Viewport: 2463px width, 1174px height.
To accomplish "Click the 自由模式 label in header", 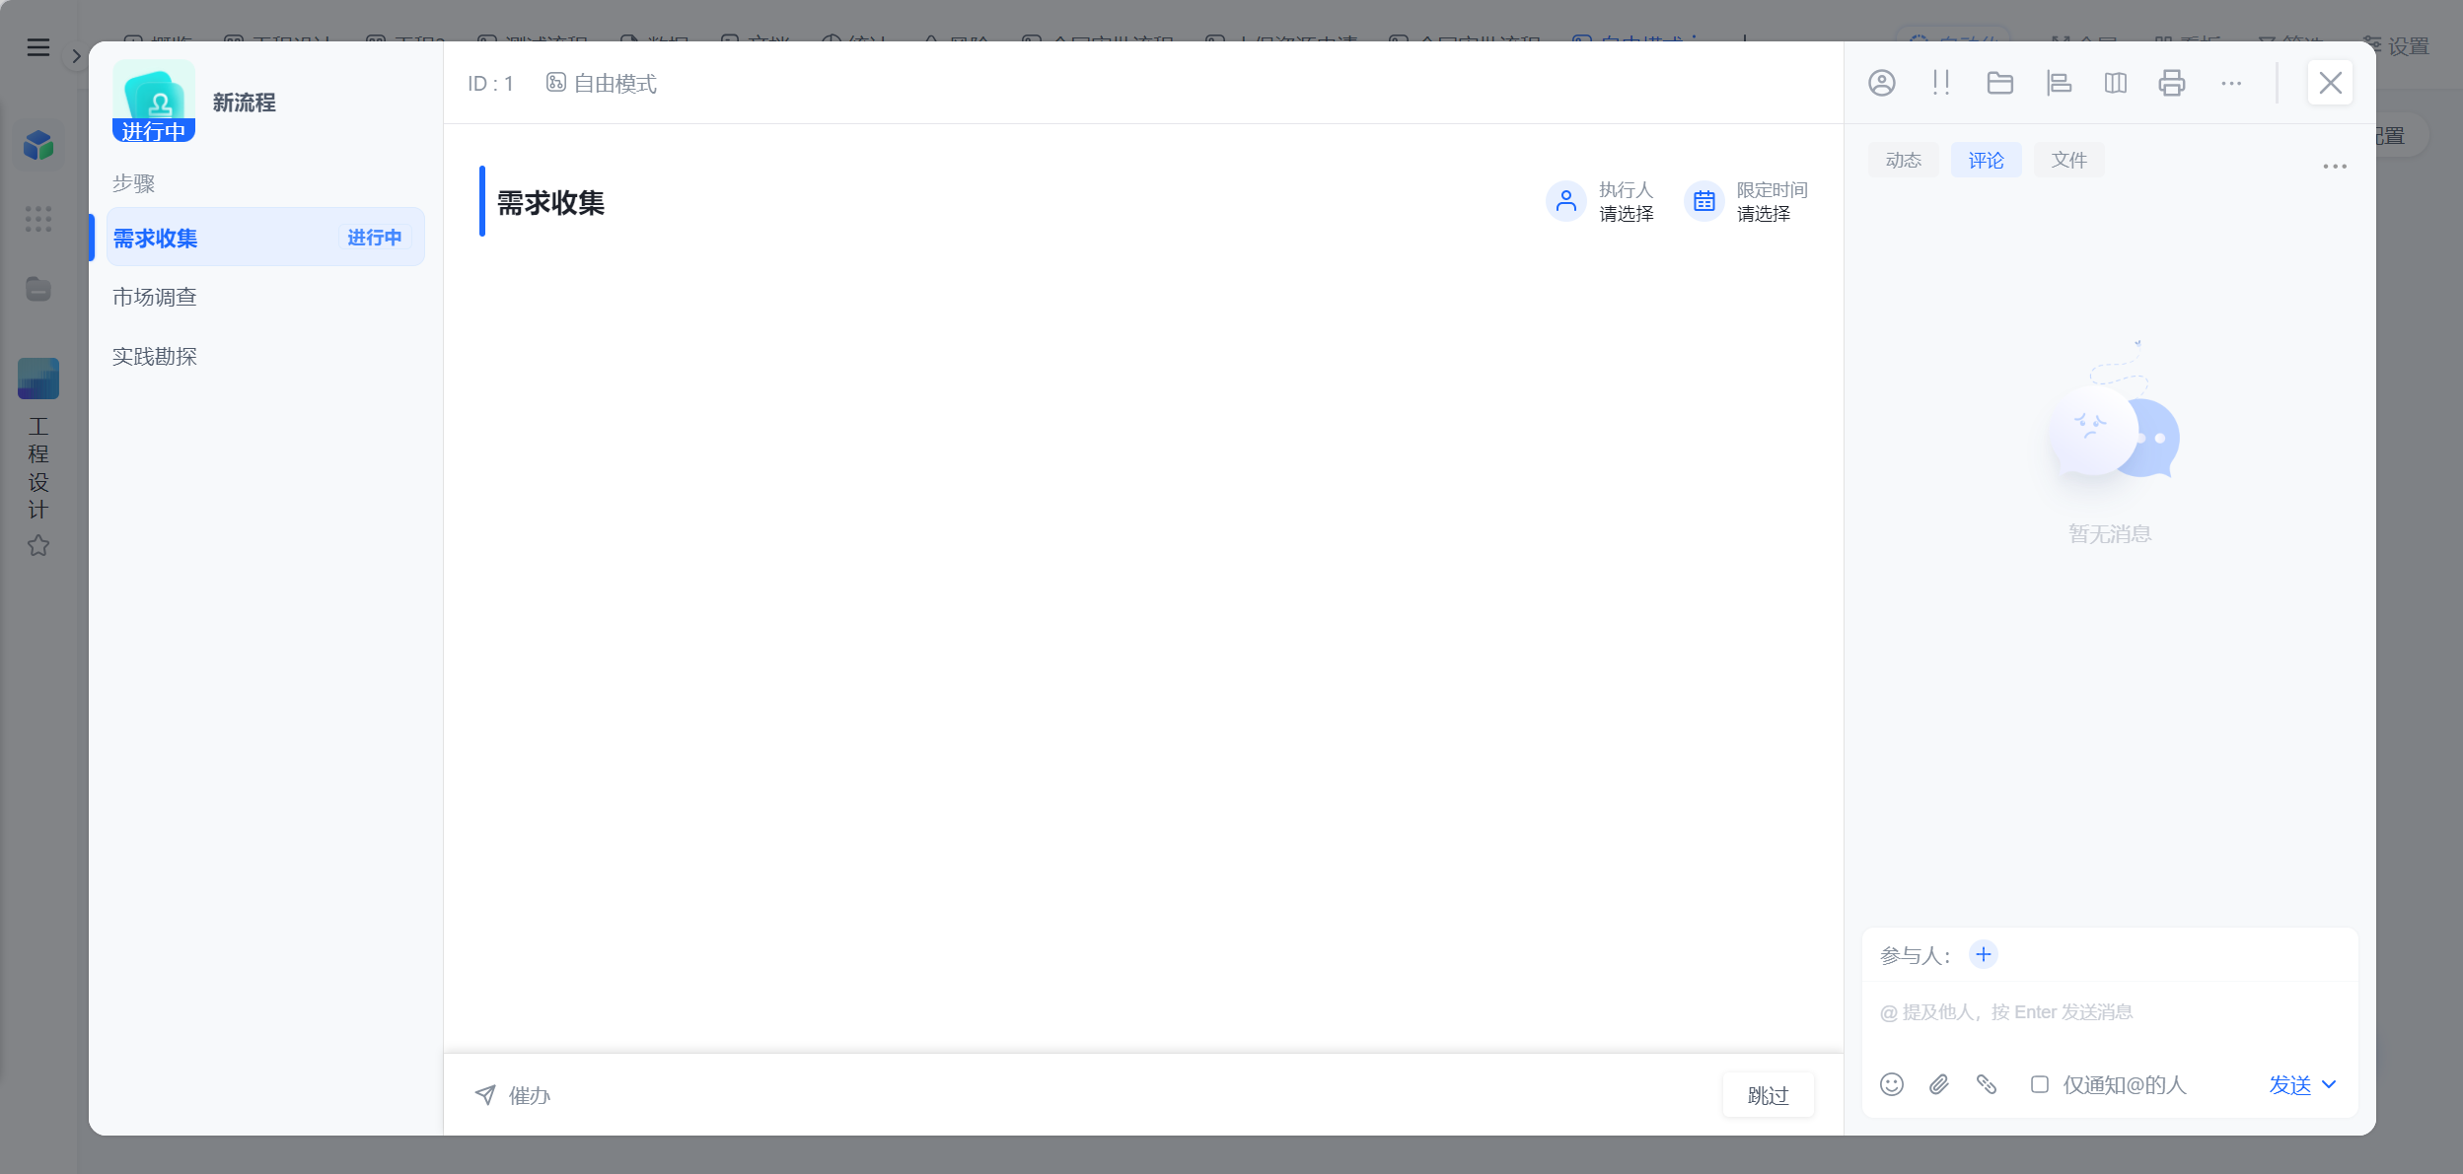I will click(x=601, y=84).
